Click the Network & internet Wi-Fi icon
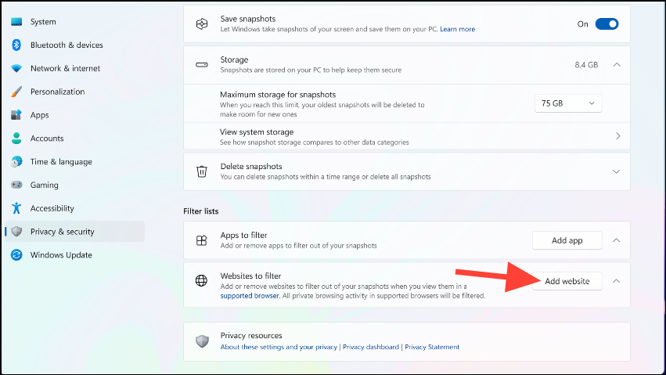 click(16, 69)
